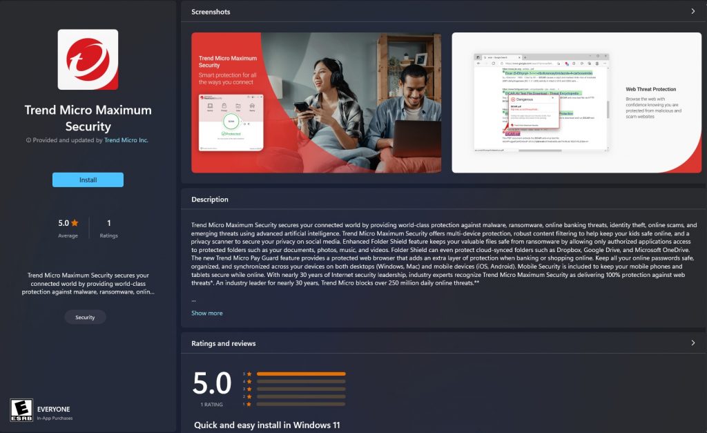
Task: Open the Web Threat Protection screenshot
Action: tap(577, 102)
